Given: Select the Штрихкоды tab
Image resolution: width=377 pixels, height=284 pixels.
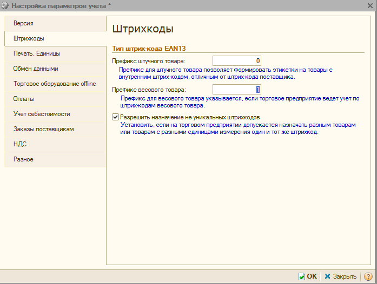Looking at the screenshot, I should pyautogui.click(x=29, y=39).
